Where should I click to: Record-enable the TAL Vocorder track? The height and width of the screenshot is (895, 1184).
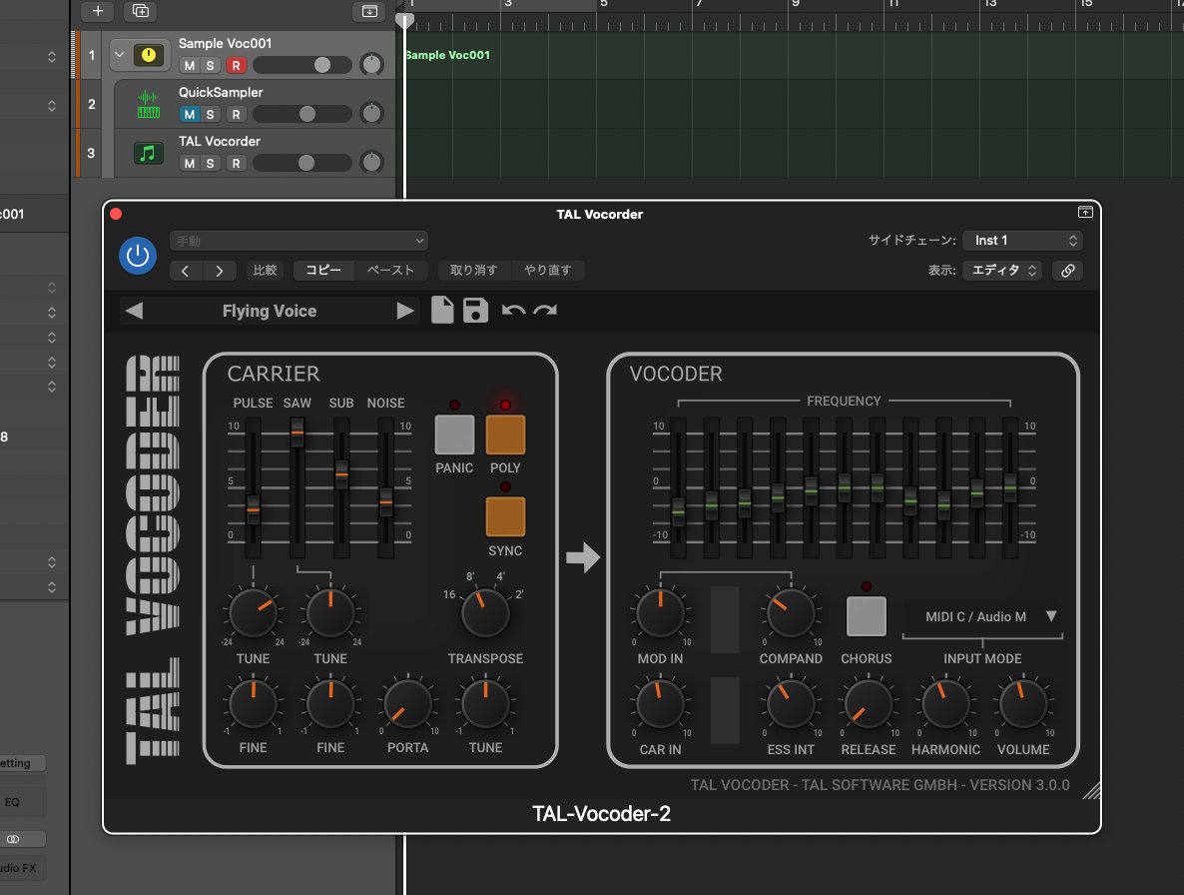(x=237, y=164)
